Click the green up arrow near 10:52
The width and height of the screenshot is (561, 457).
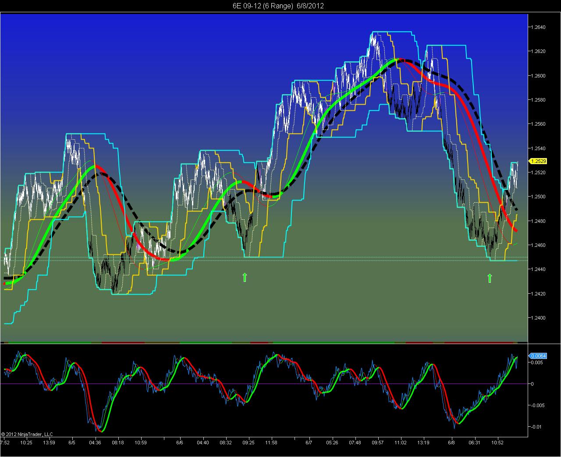pos(490,278)
